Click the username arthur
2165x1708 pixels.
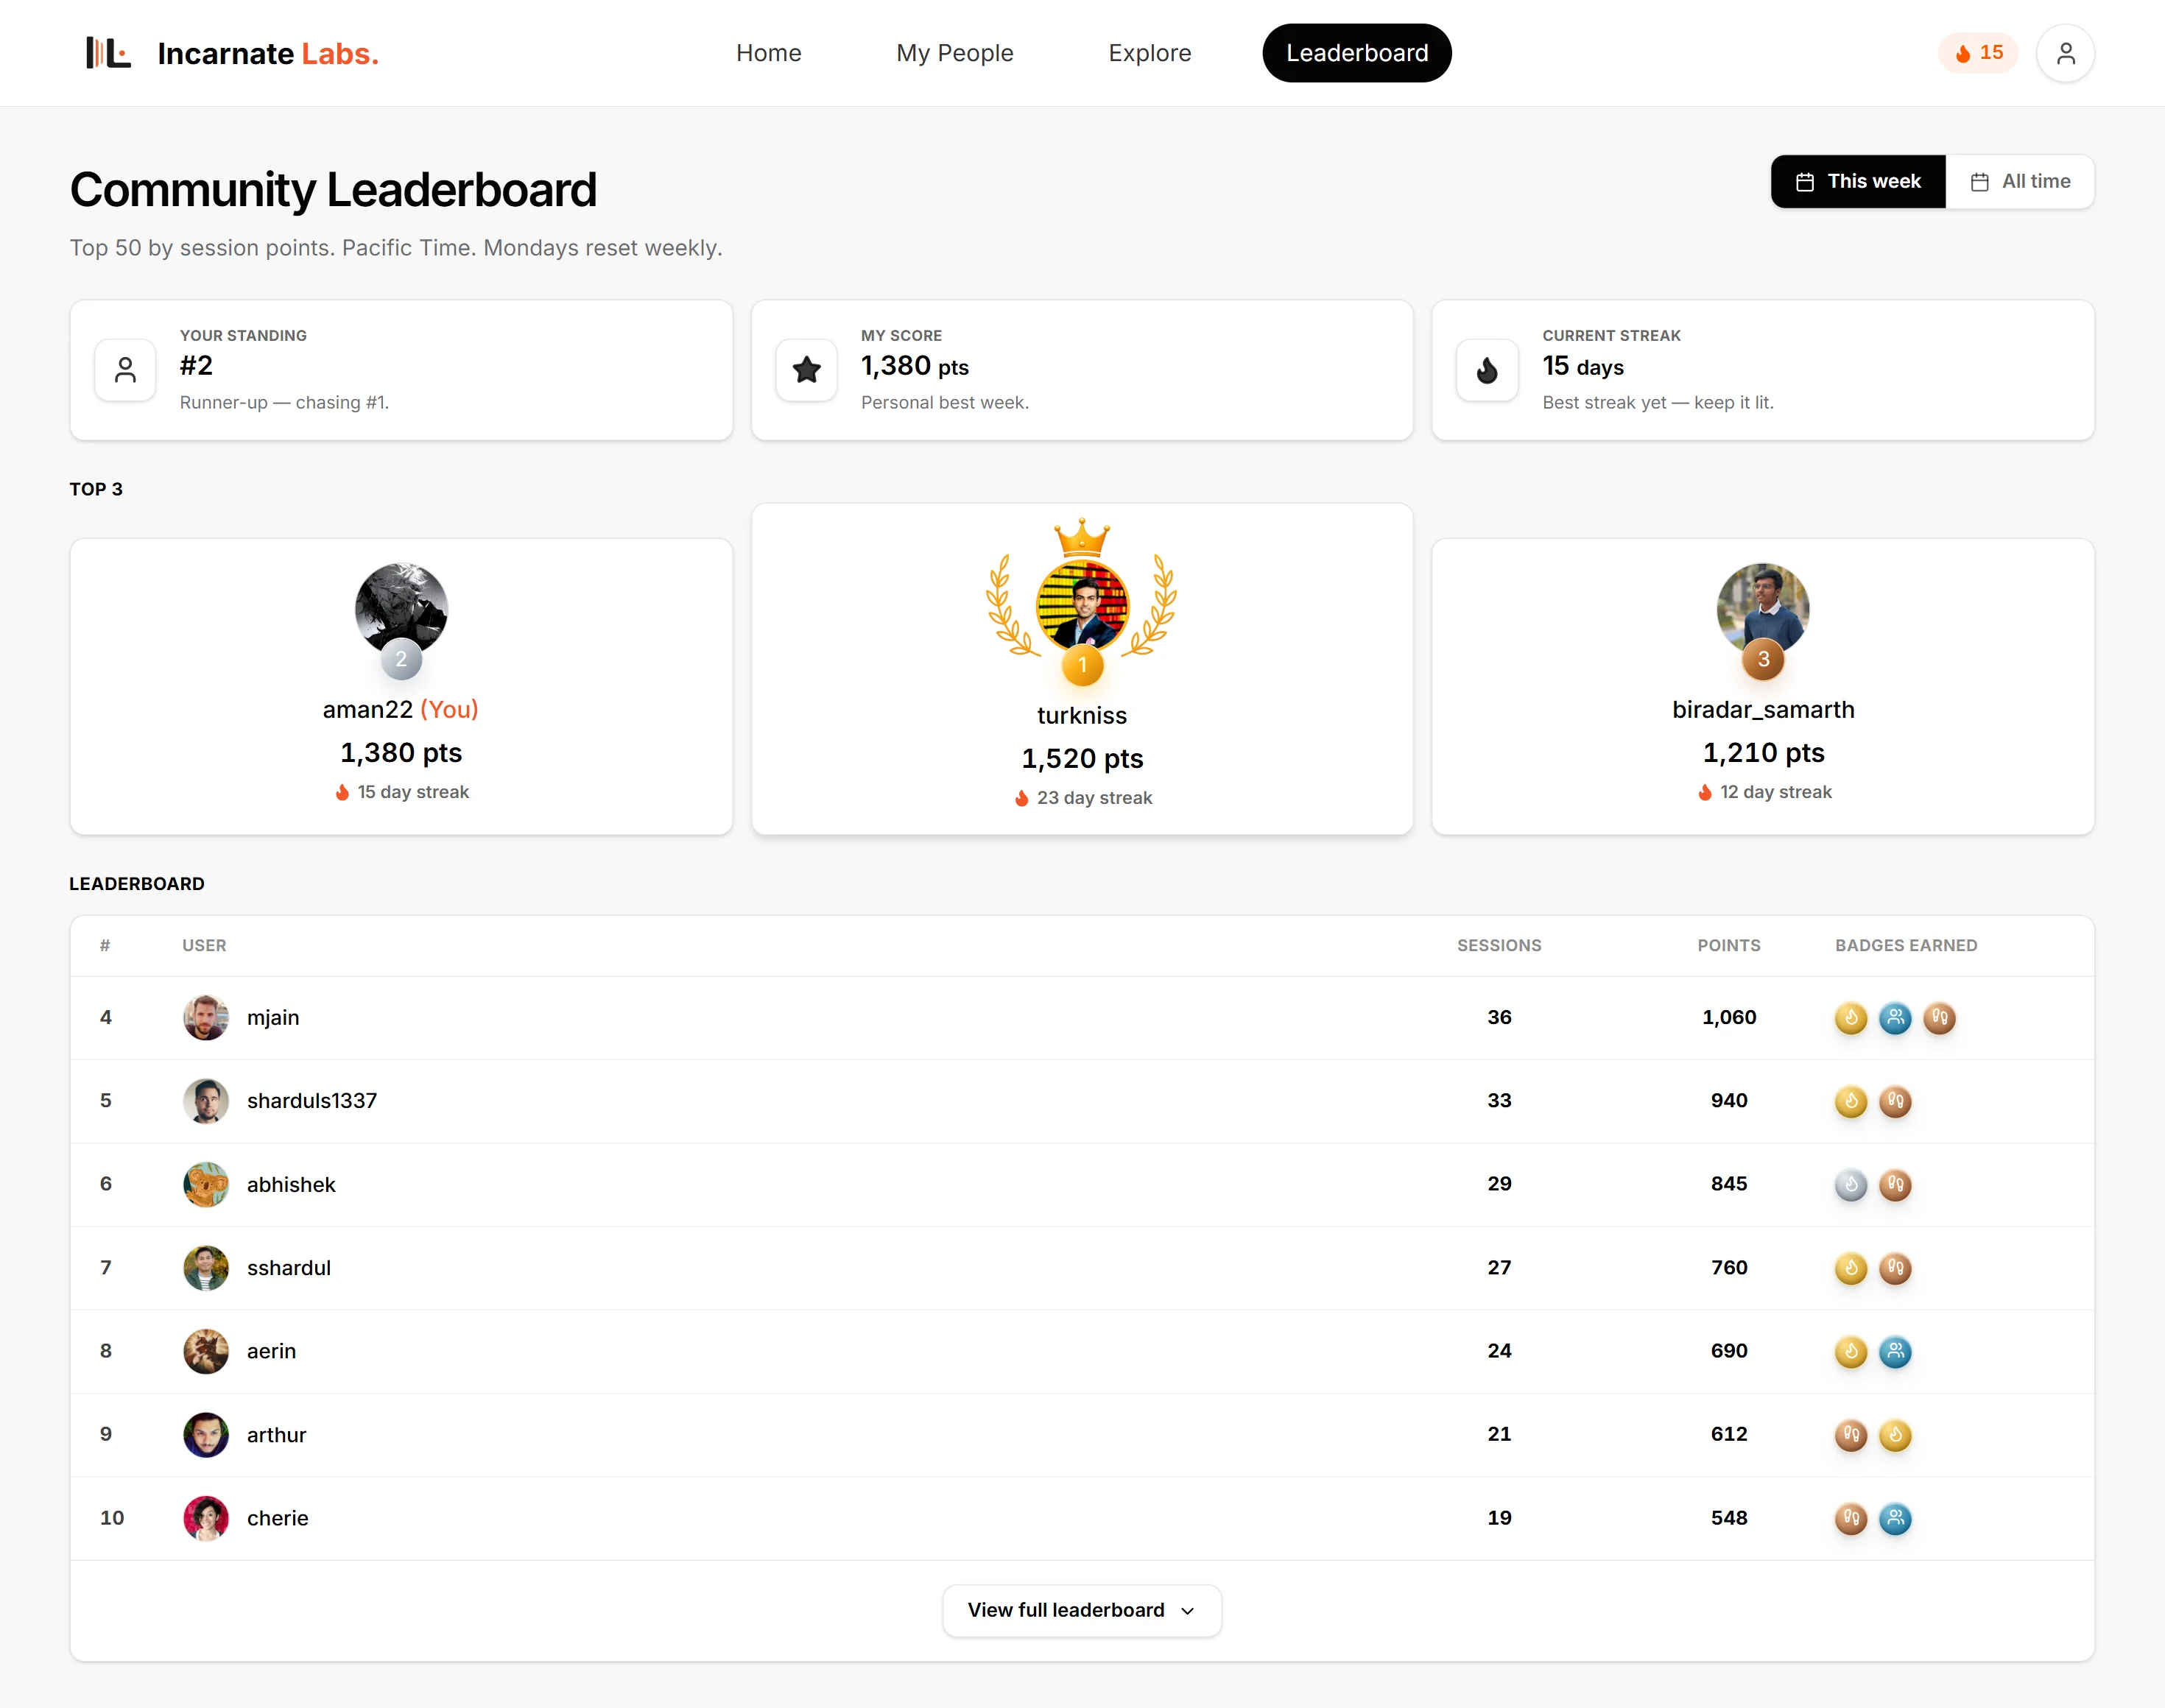pos(276,1435)
